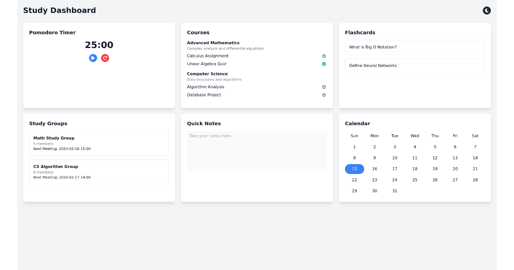Toggle the Database Project status circle
This screenshot has width=514, height=270.
(x=324, y=95)
